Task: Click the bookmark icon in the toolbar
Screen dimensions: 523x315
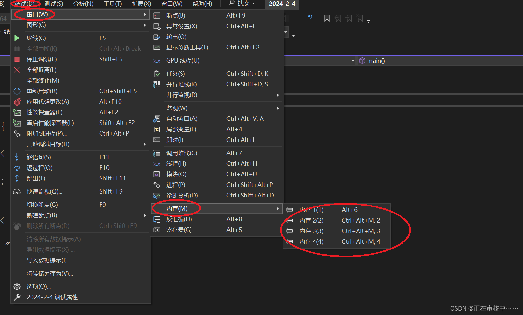Action: pyautogui.click(x=327, y=18)
